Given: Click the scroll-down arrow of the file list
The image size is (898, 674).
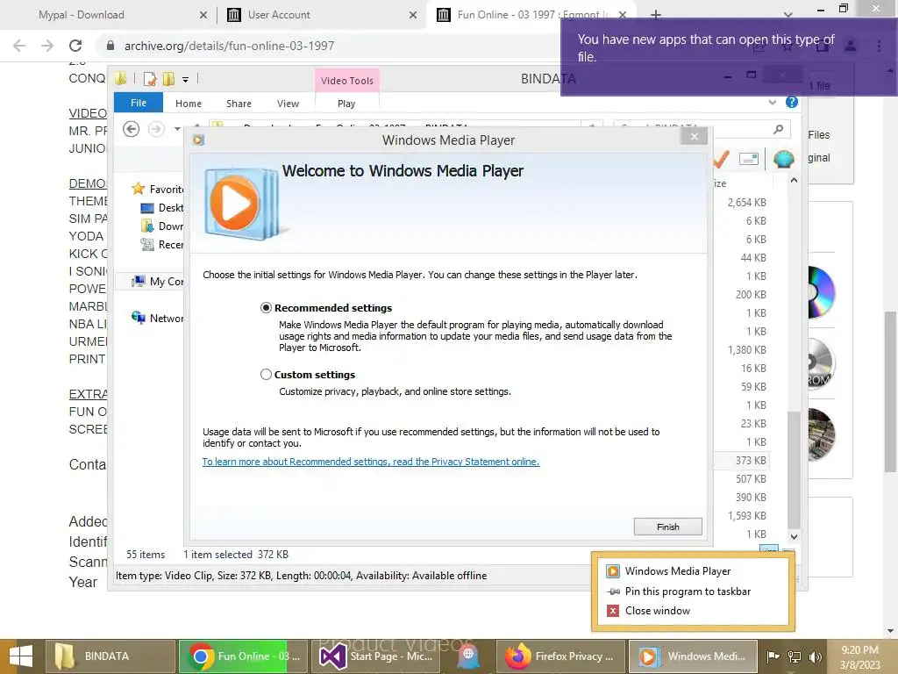Looking at the screenshot, I should coord(794,537).
